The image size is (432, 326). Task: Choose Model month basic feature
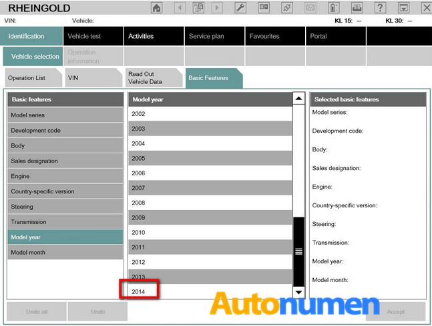65,252
